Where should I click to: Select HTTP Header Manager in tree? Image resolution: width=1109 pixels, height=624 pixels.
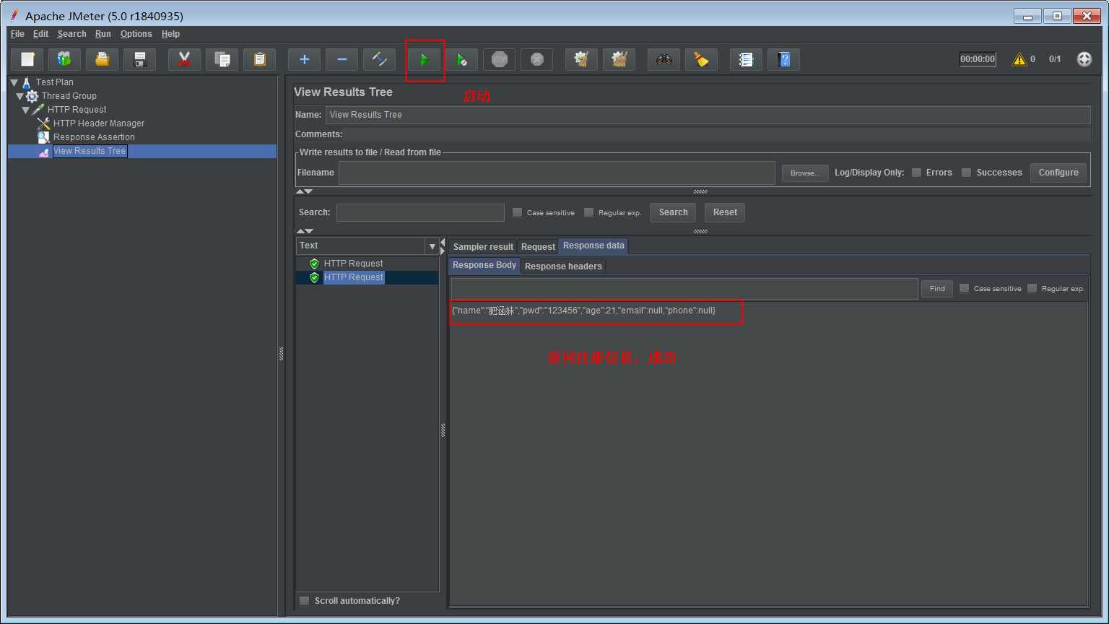tap(99, 123)
